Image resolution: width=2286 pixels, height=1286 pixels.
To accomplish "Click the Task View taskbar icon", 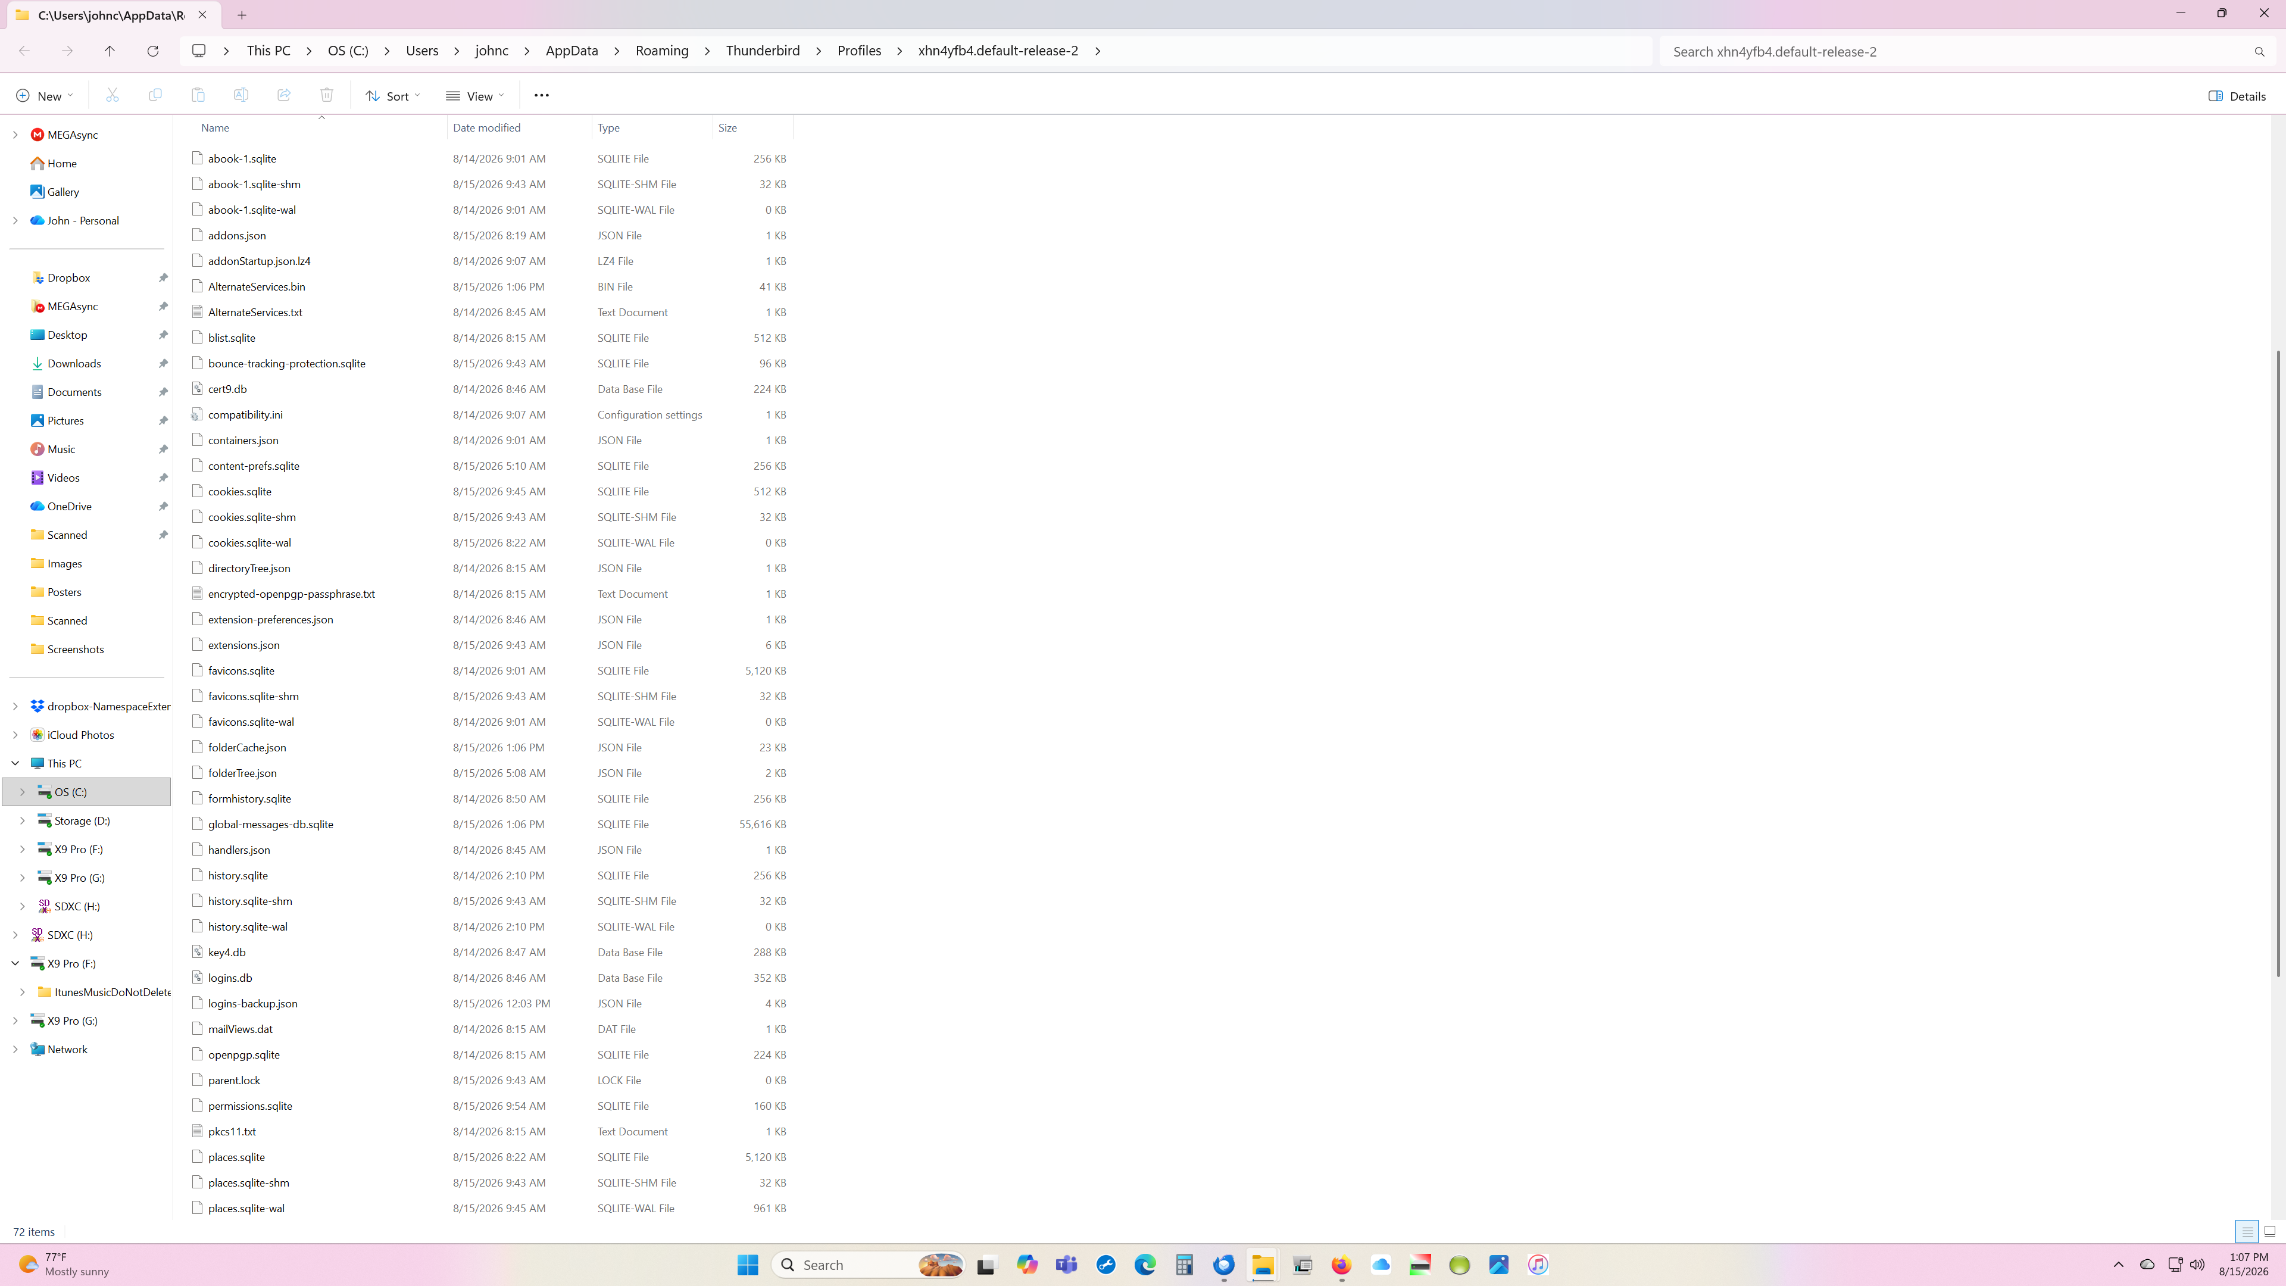I will coord(986,1265).
